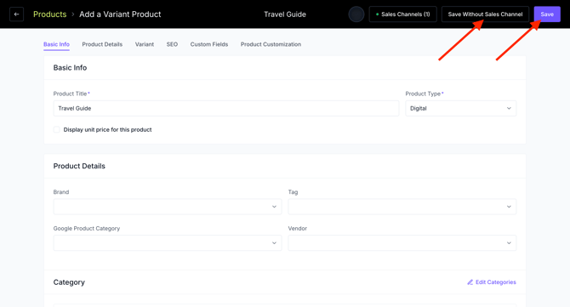The height and width of the screenshot is (307, 570).
Task: Go to the Variant tab
Action: (x=145, y=44)
